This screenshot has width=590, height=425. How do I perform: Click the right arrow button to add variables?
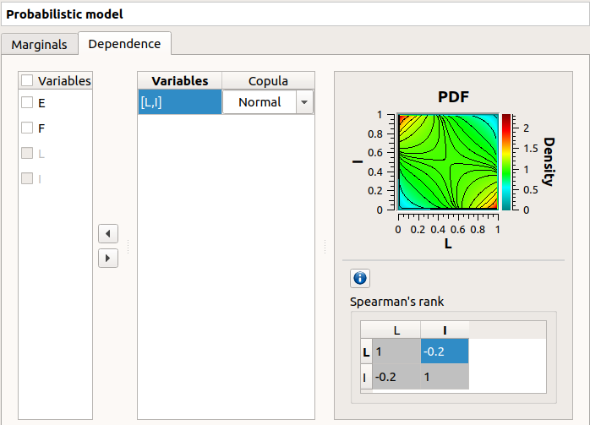click(108, 258)
